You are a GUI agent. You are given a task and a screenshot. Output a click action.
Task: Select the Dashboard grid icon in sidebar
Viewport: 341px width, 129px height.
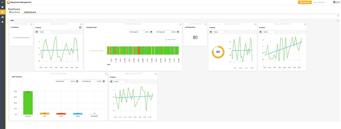tap(2, 12)
